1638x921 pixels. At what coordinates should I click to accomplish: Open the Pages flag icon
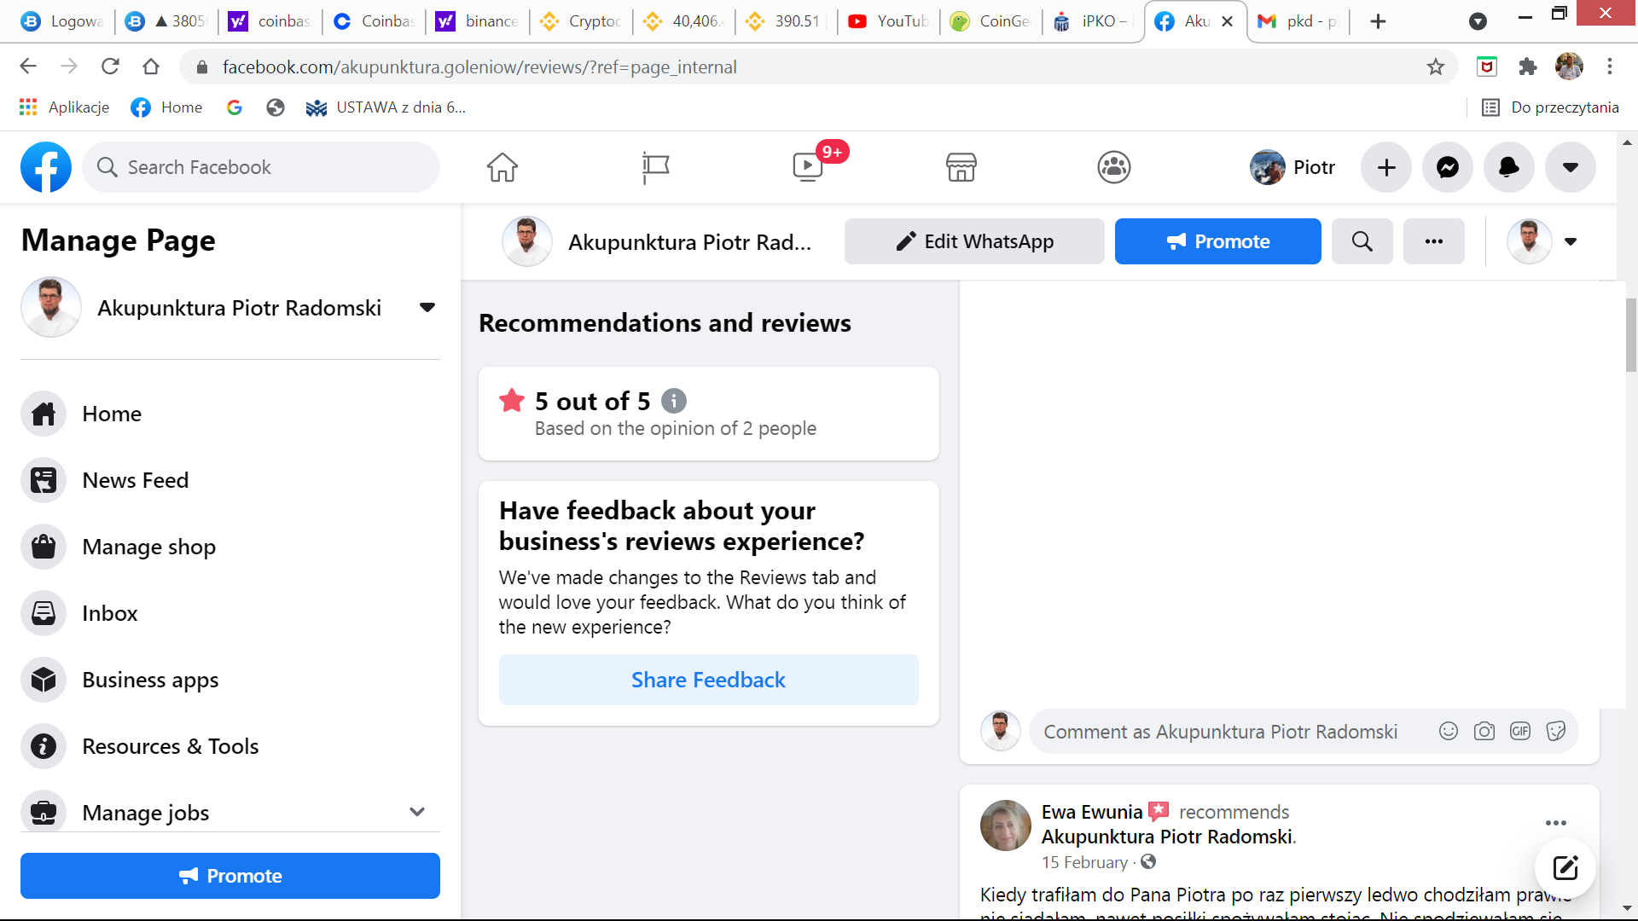point(655,167)
